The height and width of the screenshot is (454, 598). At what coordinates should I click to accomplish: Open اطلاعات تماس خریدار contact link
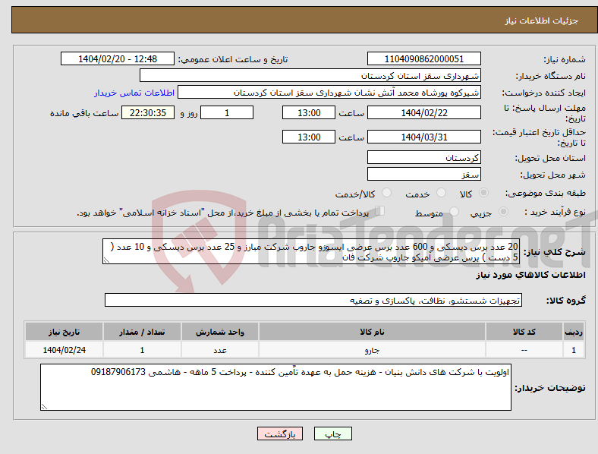tap(134, 93)
